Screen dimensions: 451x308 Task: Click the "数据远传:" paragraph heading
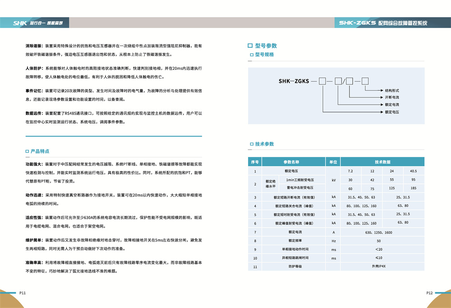(34, 113)
